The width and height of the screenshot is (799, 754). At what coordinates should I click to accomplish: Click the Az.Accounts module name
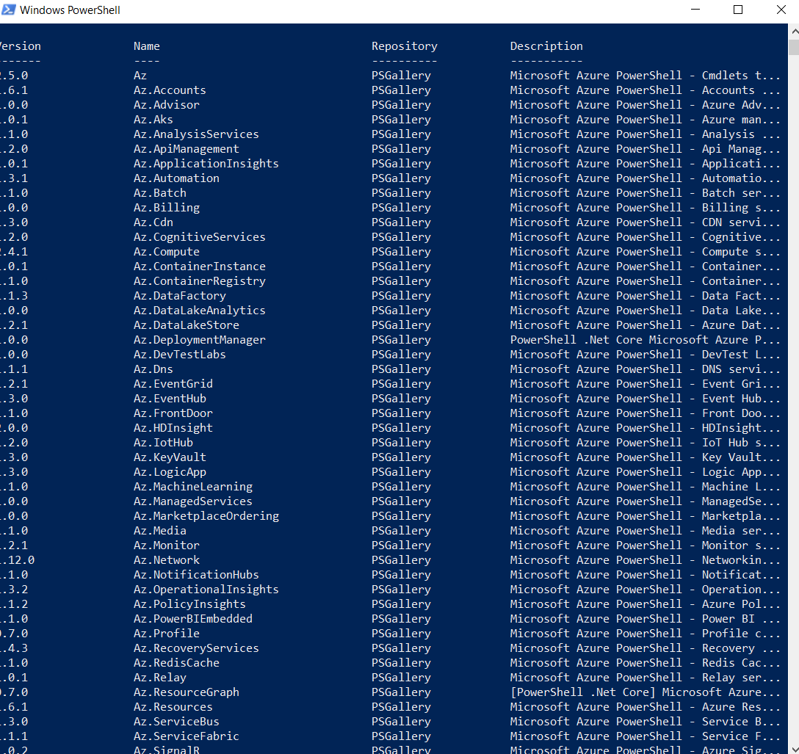pyautogui.click(x=169, y=90)
